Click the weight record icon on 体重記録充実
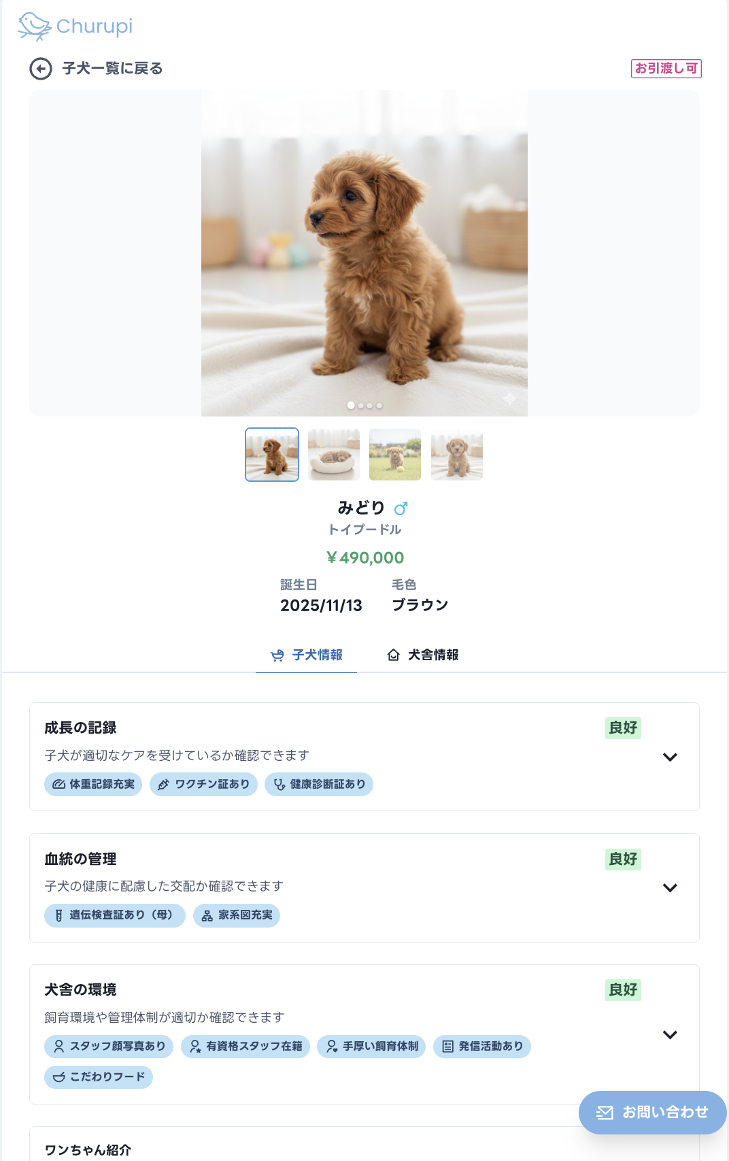Screen dimensions: 729x1161 [x=58, y=784]
